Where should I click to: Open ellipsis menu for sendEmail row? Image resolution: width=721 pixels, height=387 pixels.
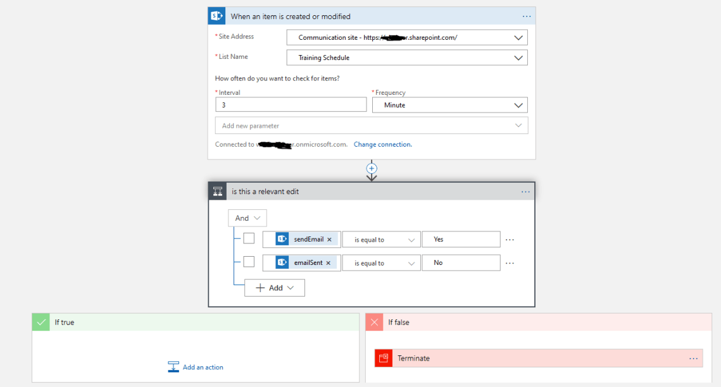click(x=510, y=240)
